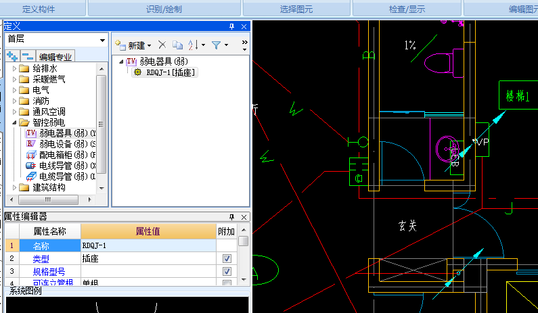Collapse the 智控弱电 tree node
538x313 pixels.
click(x=14, y=122)
